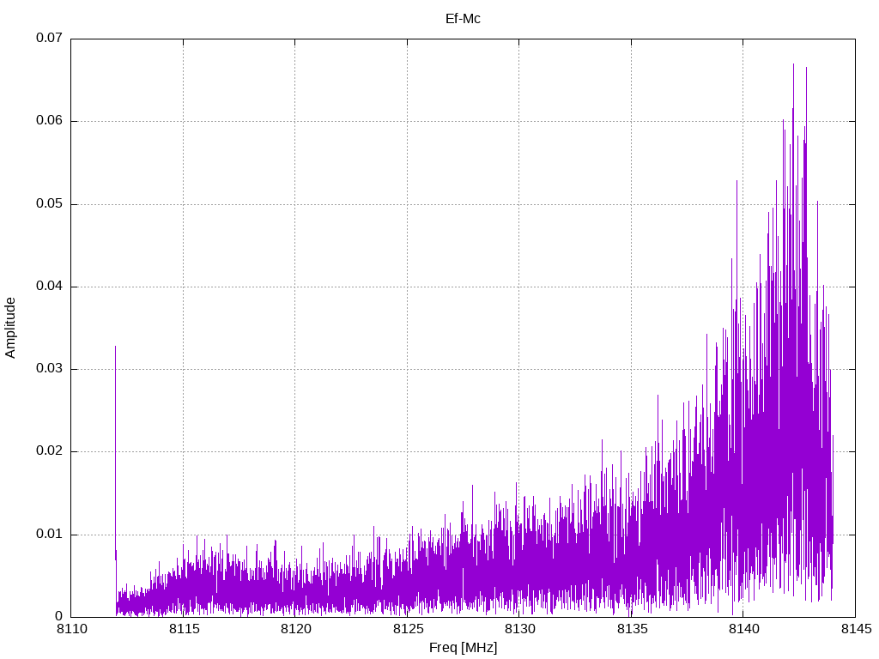Select the 8140 x-axis tick label
This screenshot has height=659, width=879.
tap(743, 630)
